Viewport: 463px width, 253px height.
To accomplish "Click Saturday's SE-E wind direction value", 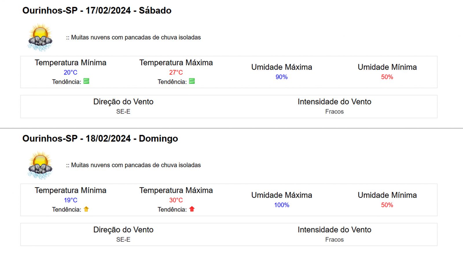I will tap(123, 112).
